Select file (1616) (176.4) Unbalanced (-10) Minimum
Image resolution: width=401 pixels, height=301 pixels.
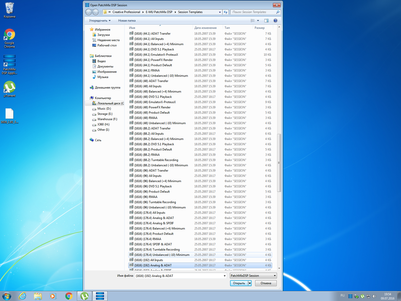[x=200, y=255]
